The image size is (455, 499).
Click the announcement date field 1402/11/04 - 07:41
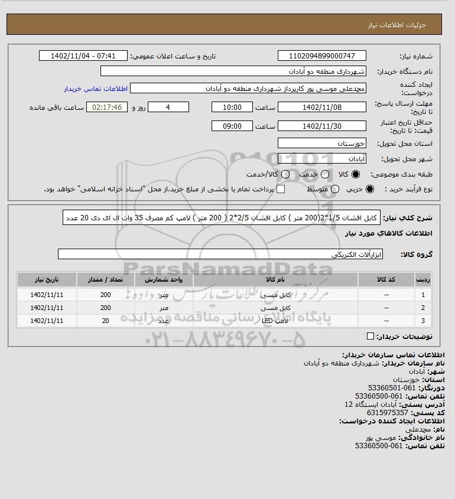tap(83, 56)
